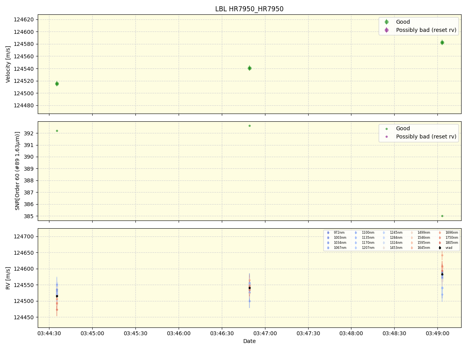Click the highest SNR data point near 392.6

click(x=249, y=126)
